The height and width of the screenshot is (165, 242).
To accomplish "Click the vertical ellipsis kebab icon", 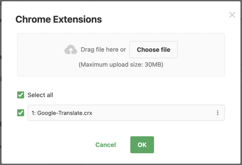I will pos(217,113).
